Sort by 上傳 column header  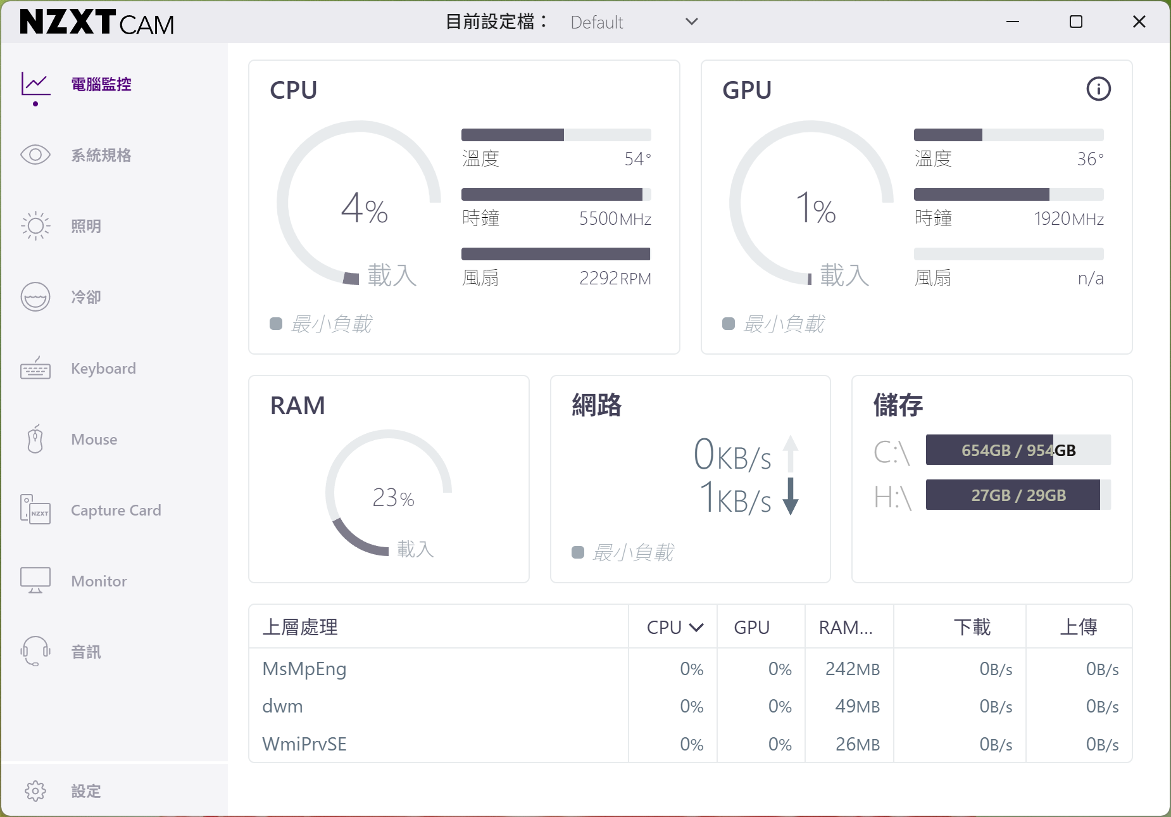1079,627
